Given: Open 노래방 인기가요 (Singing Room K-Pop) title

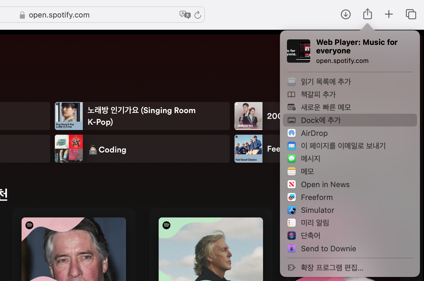Looking at the screenshot, I should pyautogui.click(x=141, y=116).
